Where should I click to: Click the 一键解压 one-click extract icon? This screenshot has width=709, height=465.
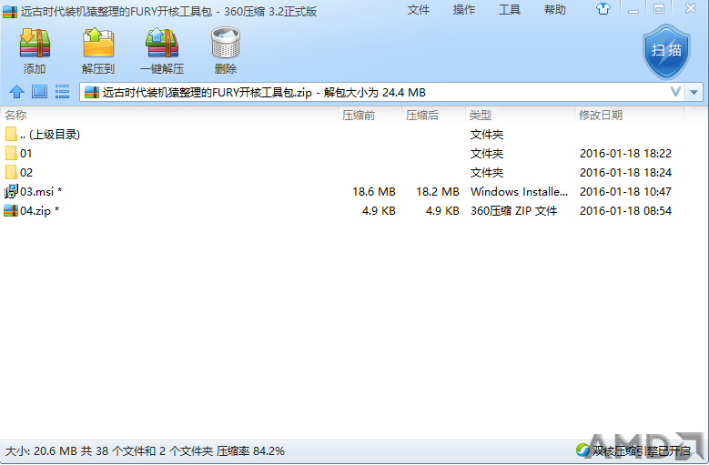pos(162,44)
